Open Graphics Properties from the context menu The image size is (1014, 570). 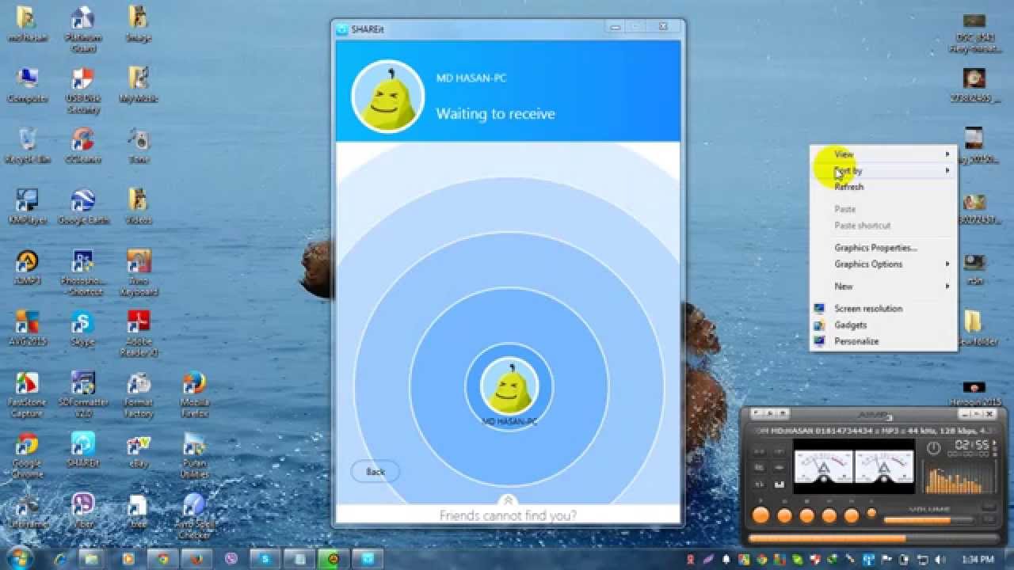pyautogui.click(x=883, y=248)
